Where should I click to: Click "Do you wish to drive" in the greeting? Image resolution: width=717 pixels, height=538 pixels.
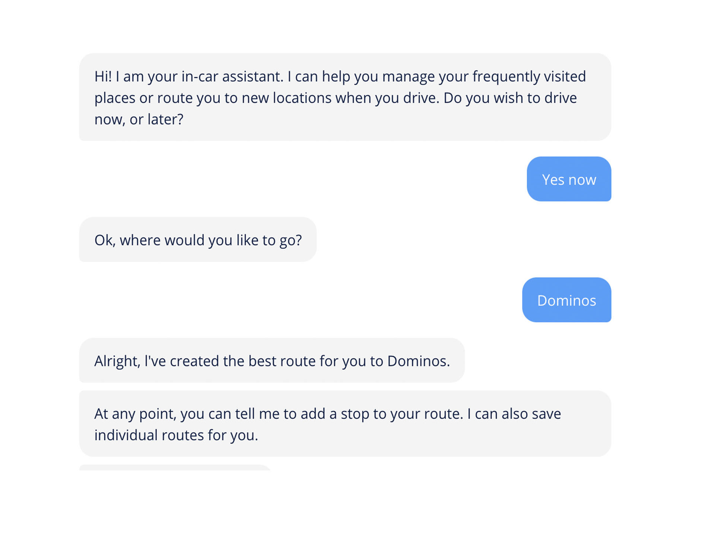(x=510, y=98)
